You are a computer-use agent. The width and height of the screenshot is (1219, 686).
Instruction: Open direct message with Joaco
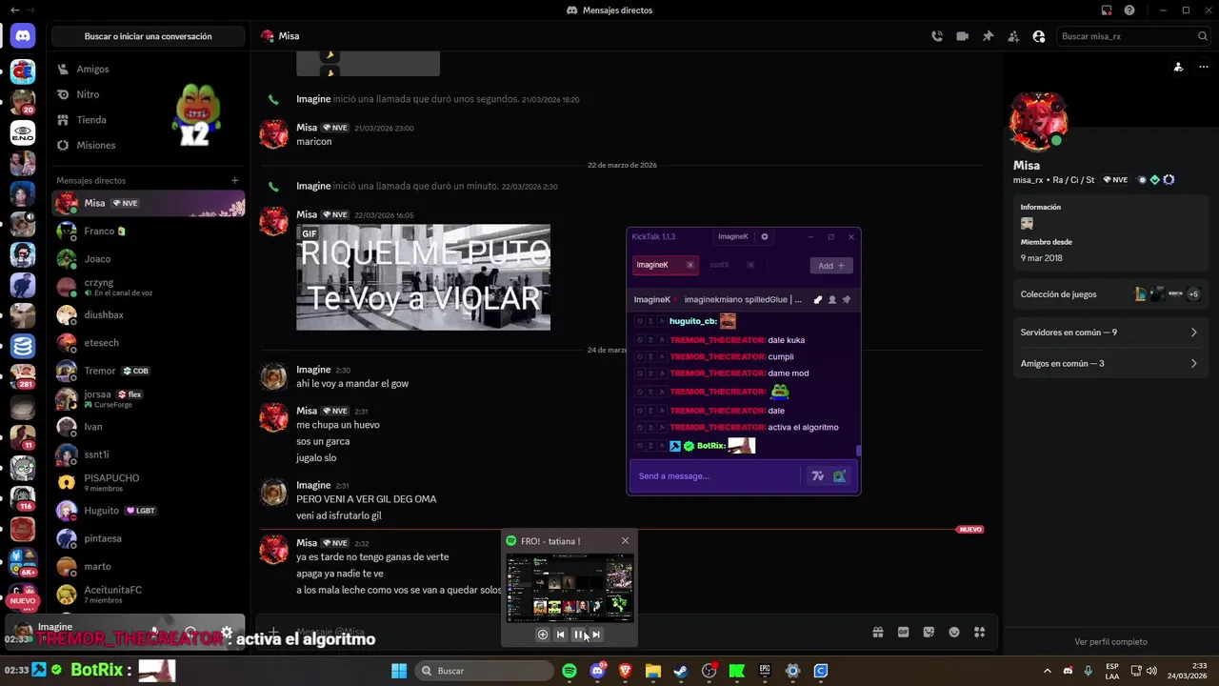pos(149,258)
